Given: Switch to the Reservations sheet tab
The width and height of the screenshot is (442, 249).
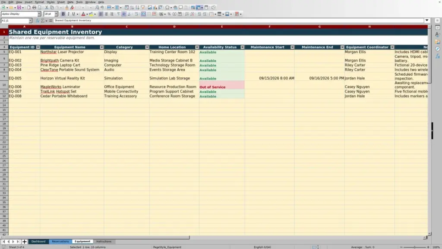Looking at the screenshot, I should pyautogui.click(x=60, y=242).
